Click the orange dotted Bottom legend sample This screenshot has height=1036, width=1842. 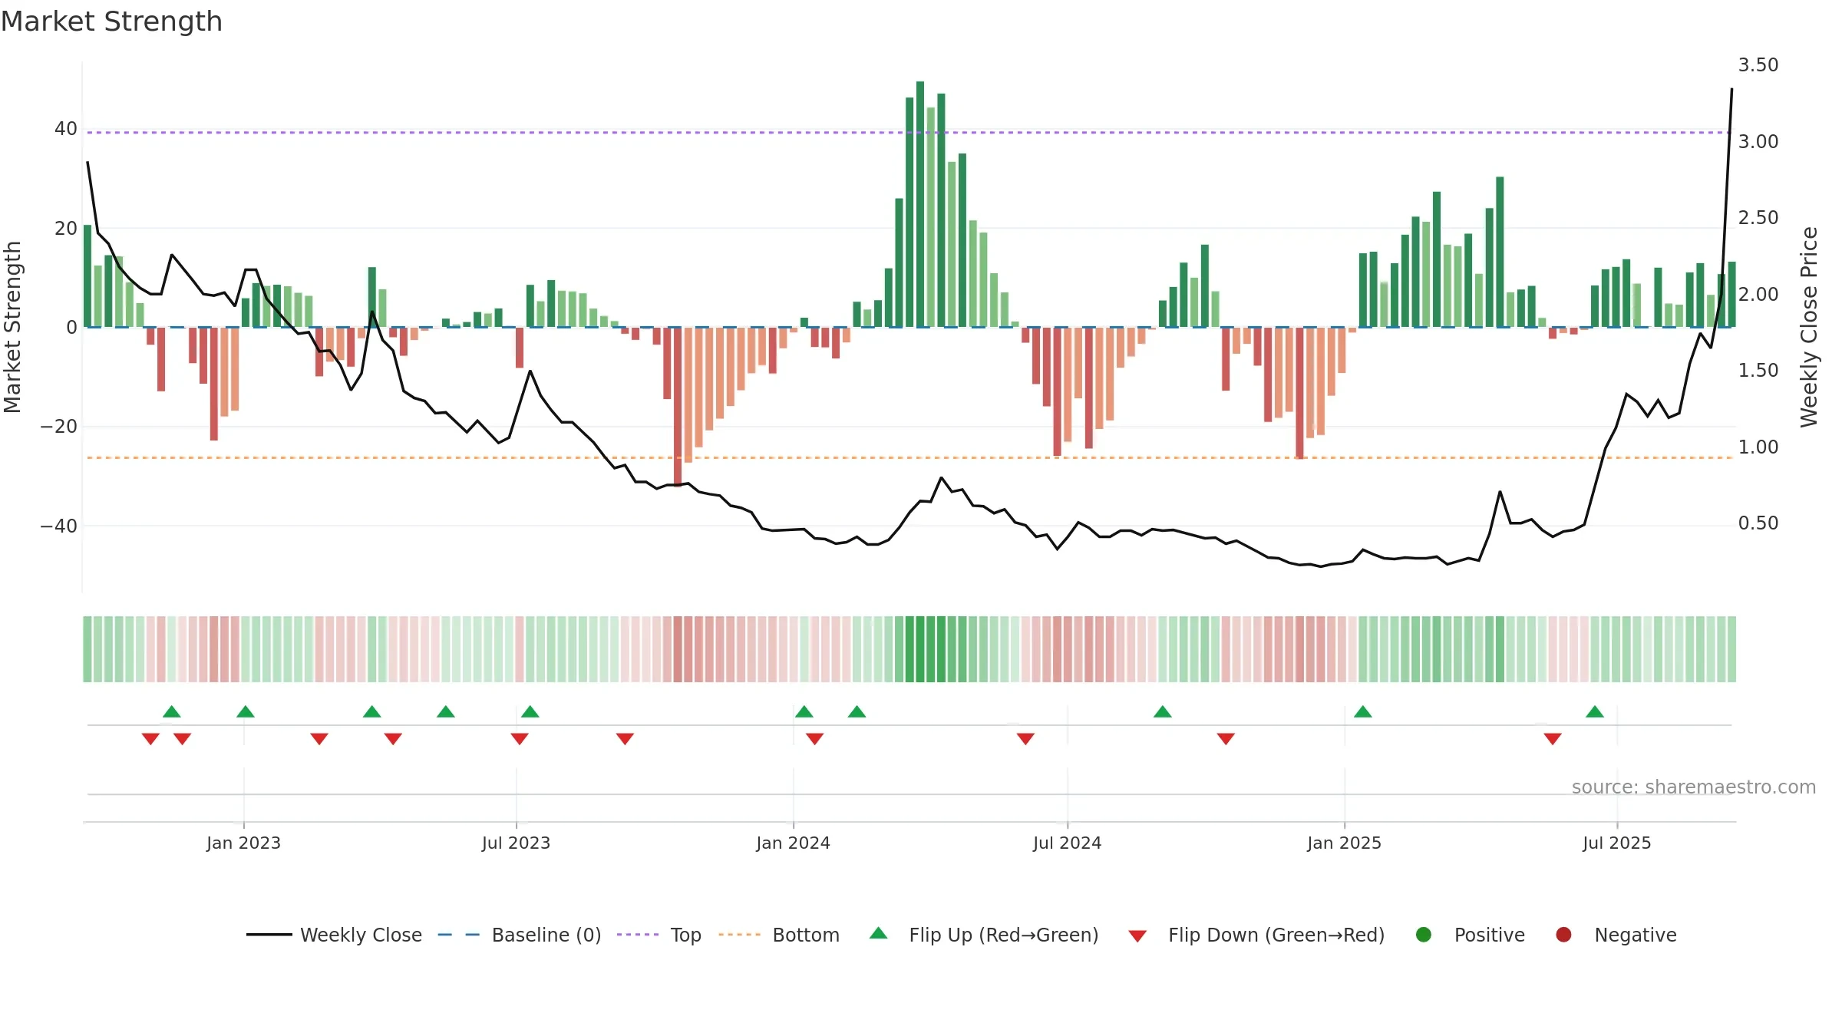click(740, 935)
